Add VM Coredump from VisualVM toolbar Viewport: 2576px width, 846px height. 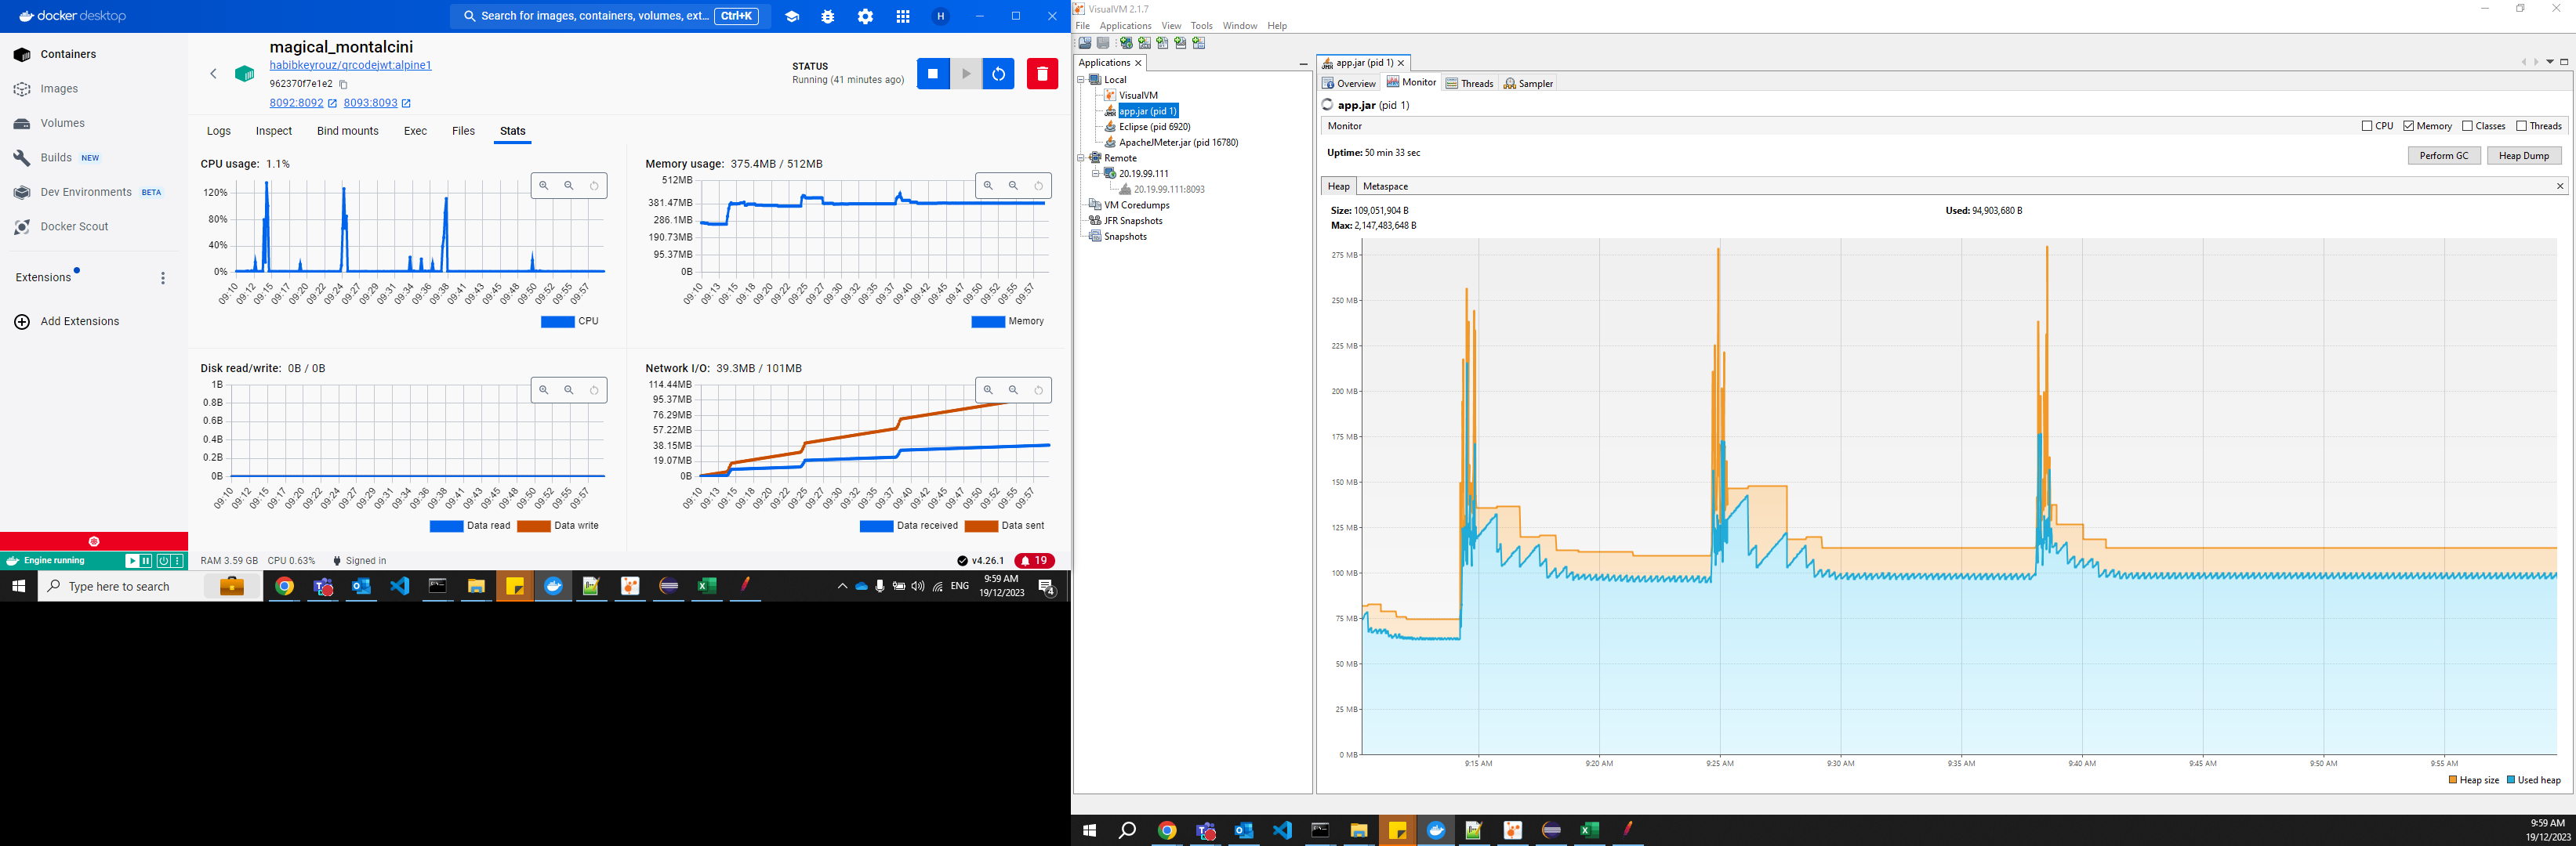pyautogui.click(x=1162, y=43)
